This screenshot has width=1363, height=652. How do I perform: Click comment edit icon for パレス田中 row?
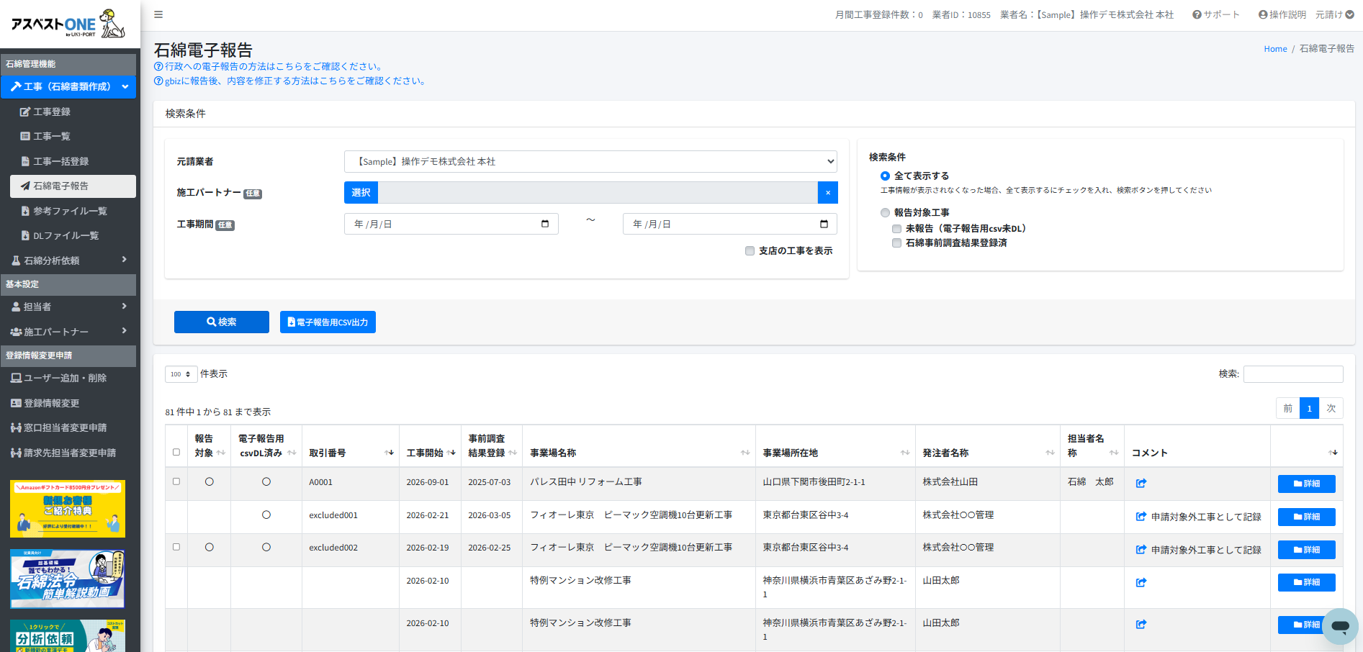[x=1141, y=484]
